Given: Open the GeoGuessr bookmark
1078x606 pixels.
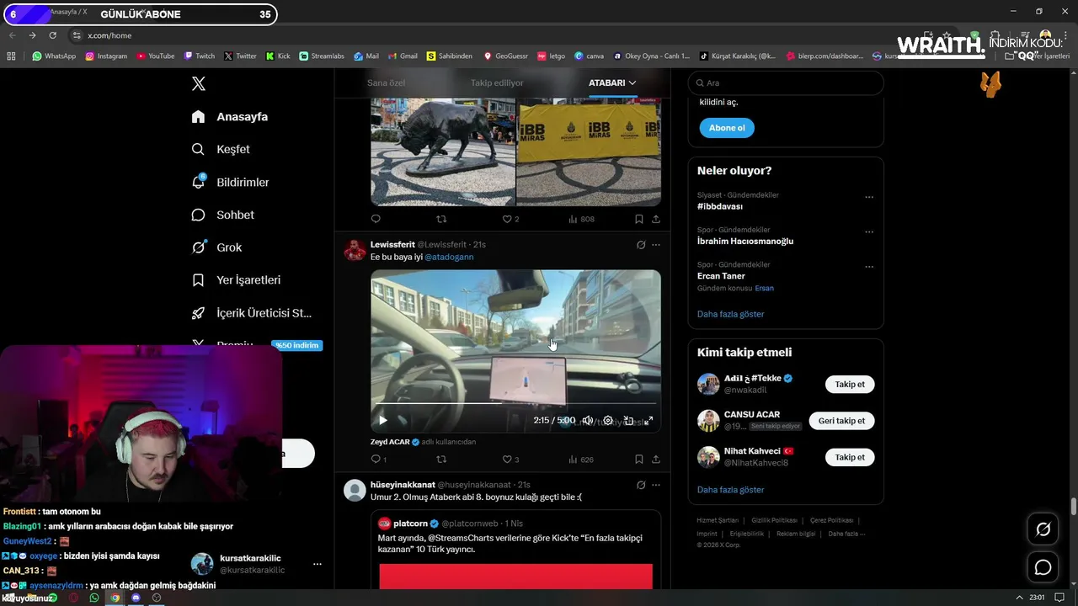Looking at the screenshot, I should (x=505, y=56).
